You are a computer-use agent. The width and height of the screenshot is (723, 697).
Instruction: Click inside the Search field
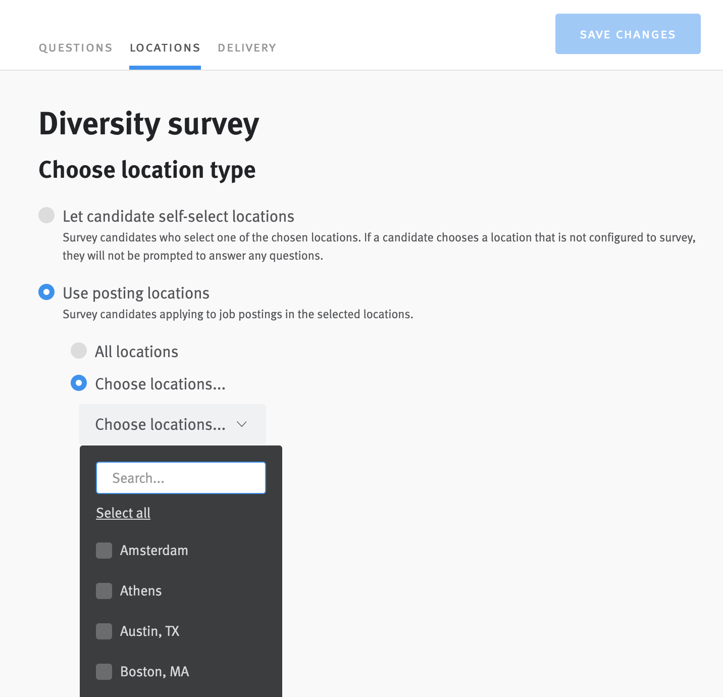pos(180,477)
